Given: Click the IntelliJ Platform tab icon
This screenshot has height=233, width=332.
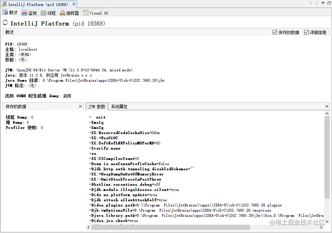Looking at the screenshot, I should pyautogui.click(x=4, y=4).
